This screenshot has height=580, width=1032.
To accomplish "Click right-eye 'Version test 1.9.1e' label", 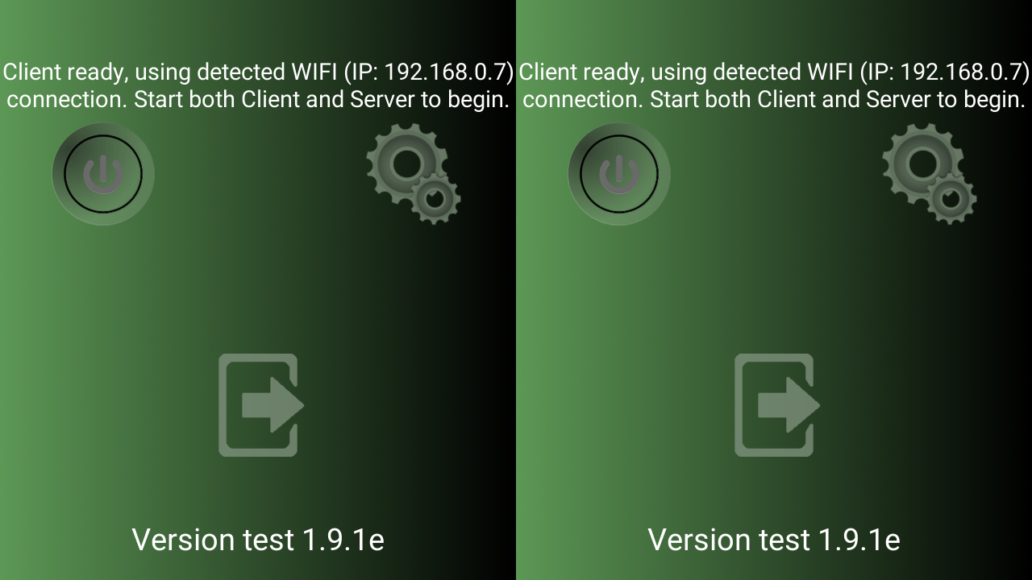I will coord(774,540).
